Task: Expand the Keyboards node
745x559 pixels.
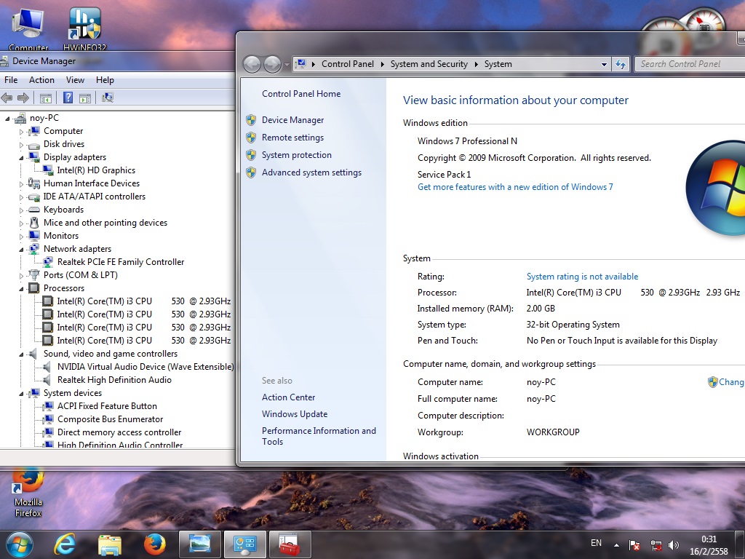Action: pyautogui.click(x=21, y=210)
